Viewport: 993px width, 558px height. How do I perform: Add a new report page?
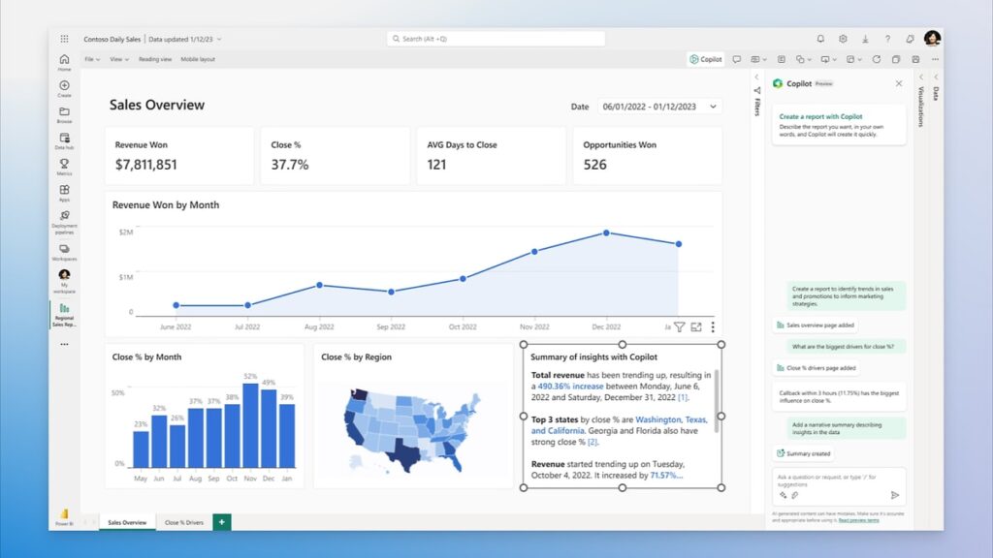(222, 522)
